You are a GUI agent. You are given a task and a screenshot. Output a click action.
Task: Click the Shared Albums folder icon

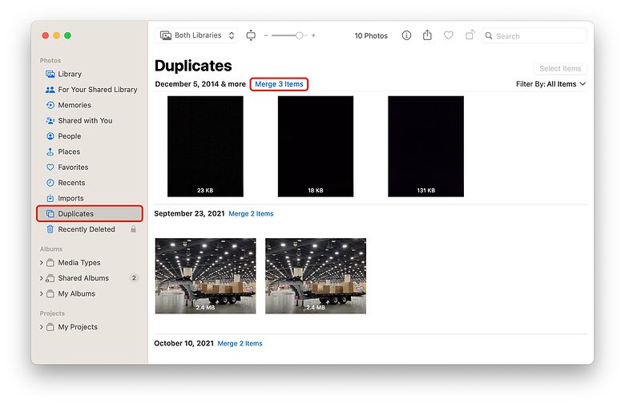(50, 278)
